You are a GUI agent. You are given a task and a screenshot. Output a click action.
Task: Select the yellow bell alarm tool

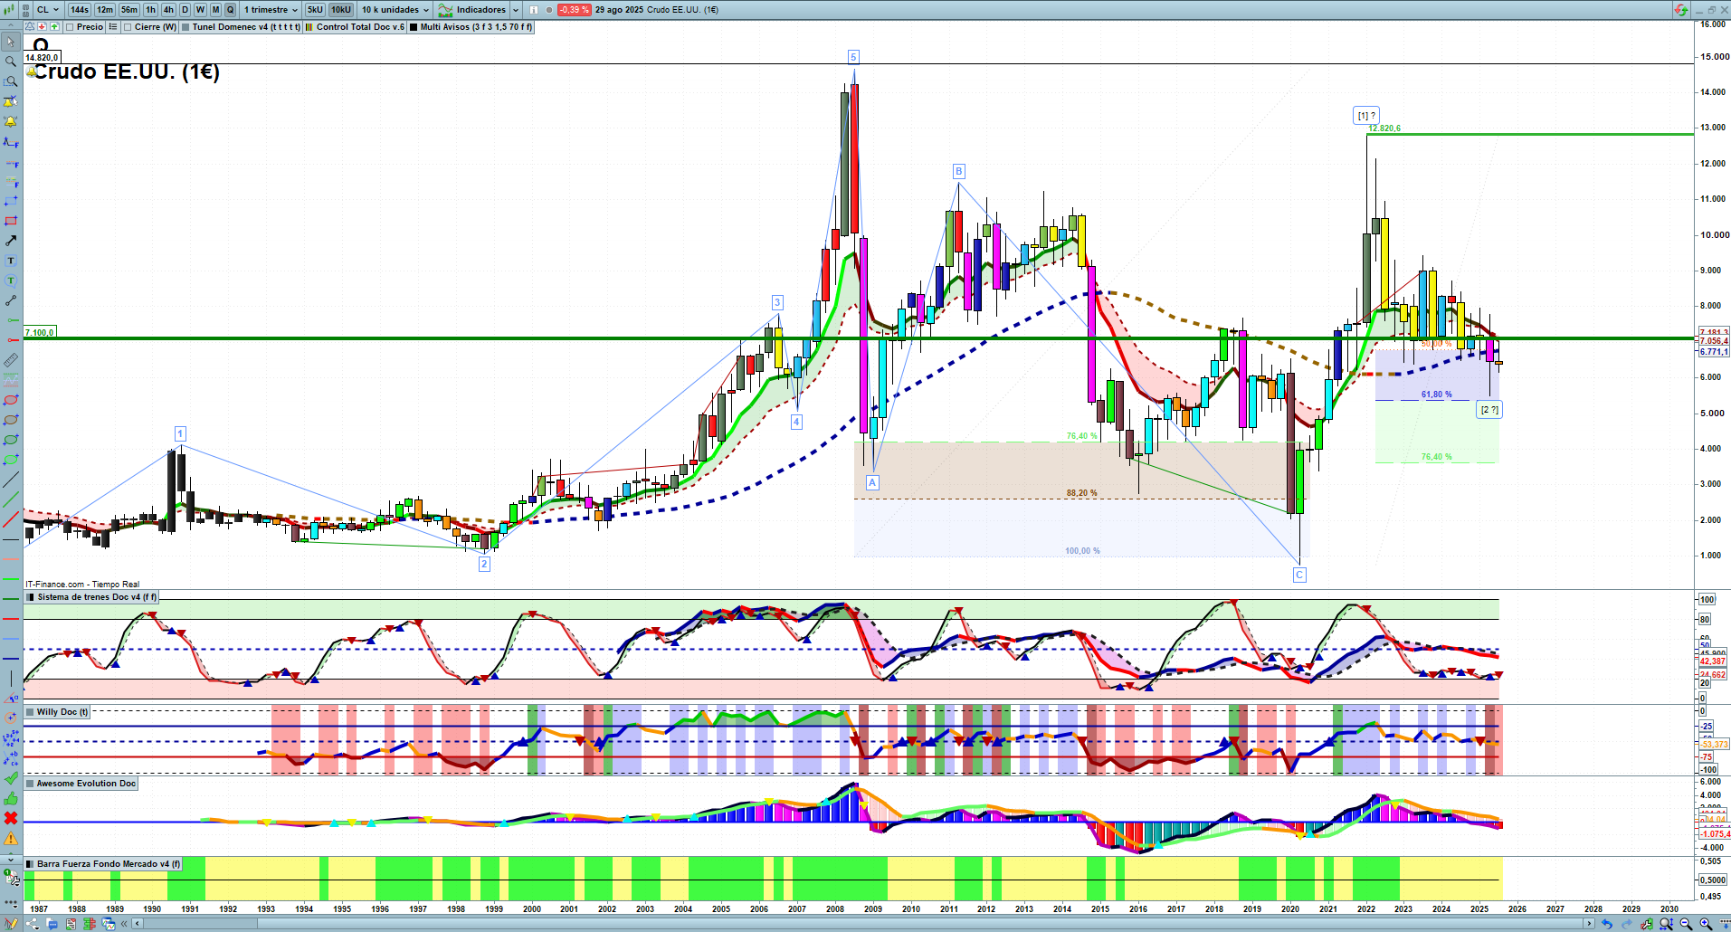point(11,121)
